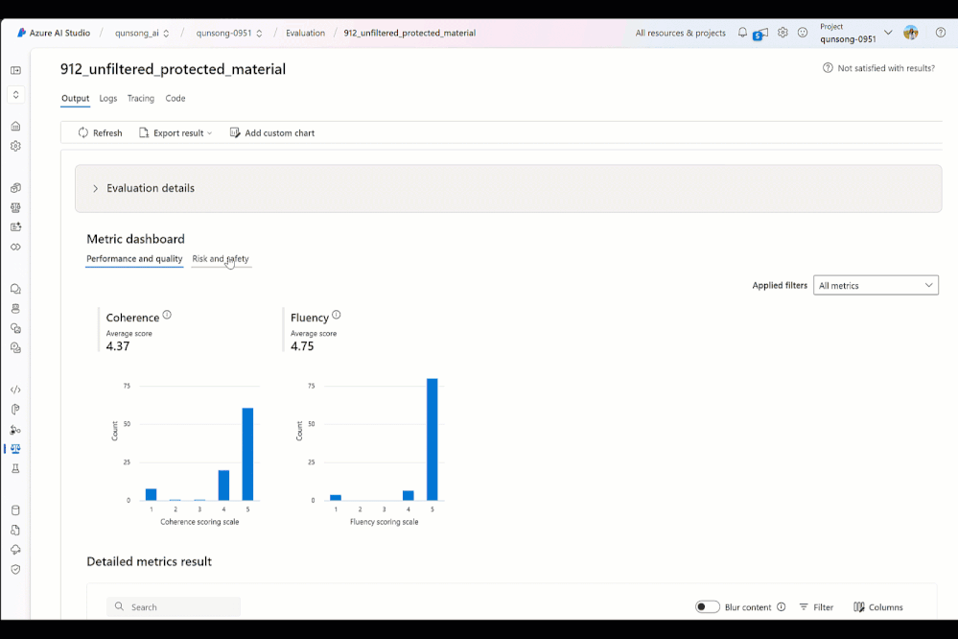Open announcements megaphone icon
The height and width of the screenshot is (639, 958).
[x=761, y=34]
